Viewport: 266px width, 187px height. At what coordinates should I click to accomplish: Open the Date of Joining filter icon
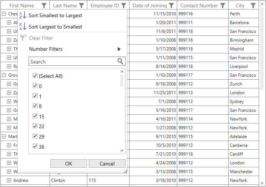171,5
